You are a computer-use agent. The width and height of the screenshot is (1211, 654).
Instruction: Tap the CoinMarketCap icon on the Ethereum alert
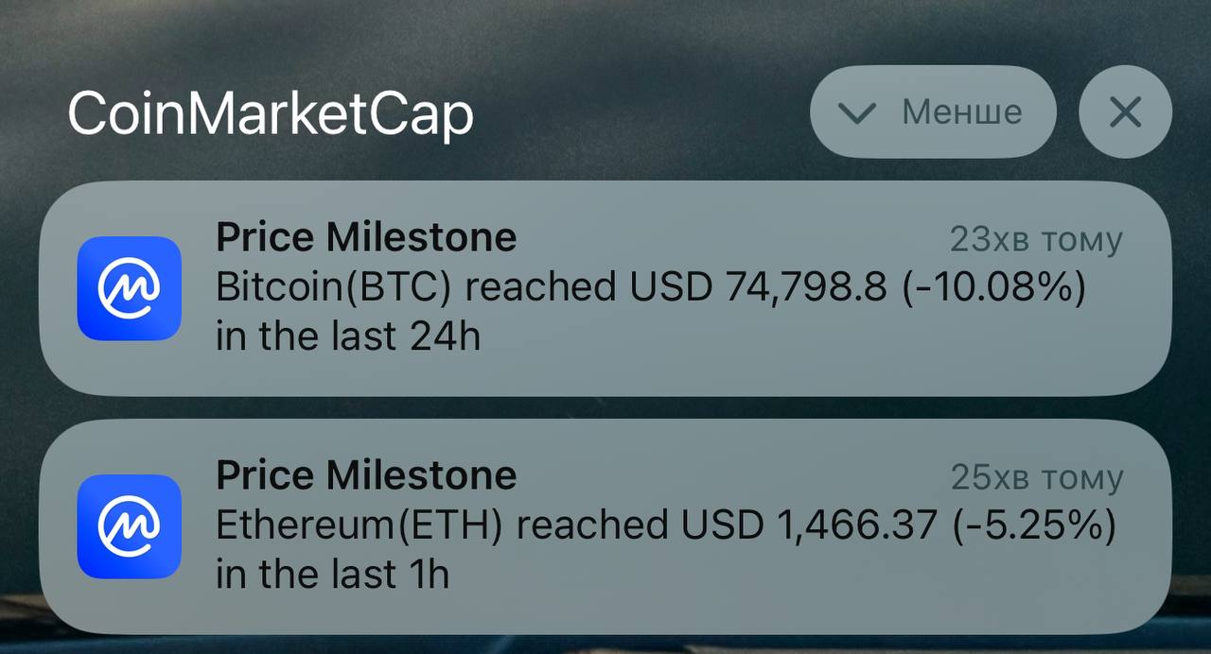pos(129,526)
